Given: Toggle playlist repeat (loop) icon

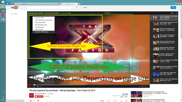Looking at the screenshot, I should (x=172, y=13).
